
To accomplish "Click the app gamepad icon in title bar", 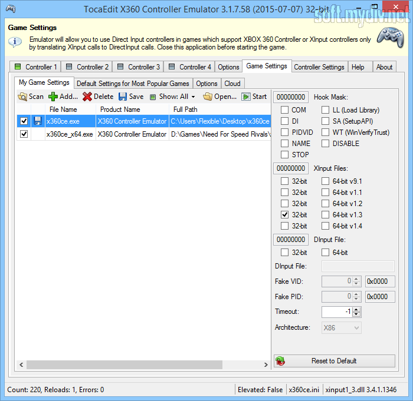I will [11, 8].
